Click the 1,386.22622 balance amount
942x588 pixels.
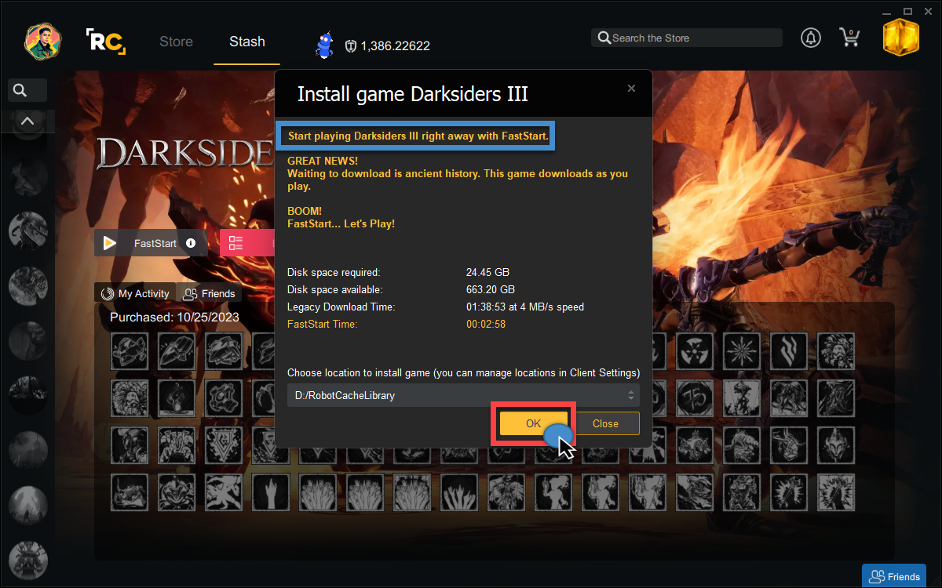pos(395,46)
